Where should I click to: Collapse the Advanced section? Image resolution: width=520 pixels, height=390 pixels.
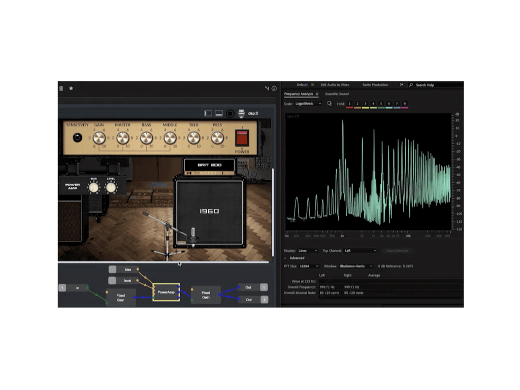coord(285,258)
